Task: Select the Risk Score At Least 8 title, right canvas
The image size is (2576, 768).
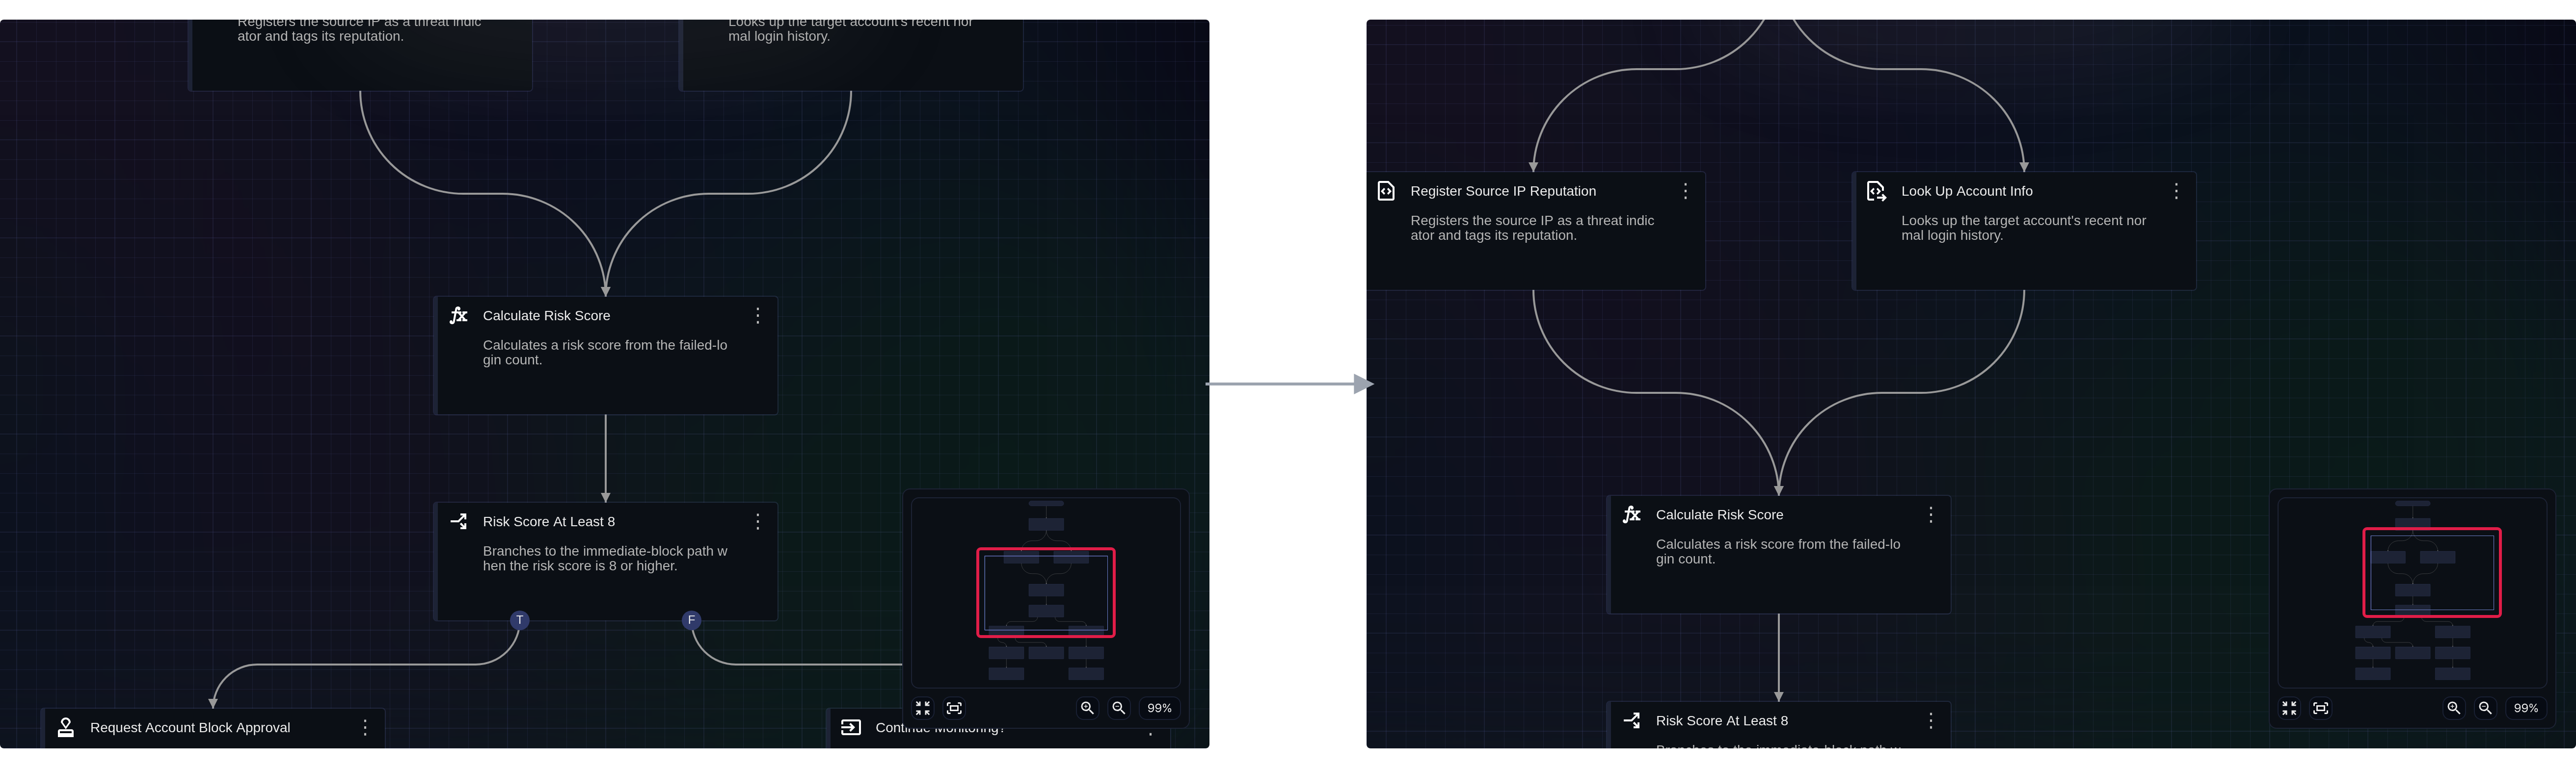Action: tap(1722, 720)
